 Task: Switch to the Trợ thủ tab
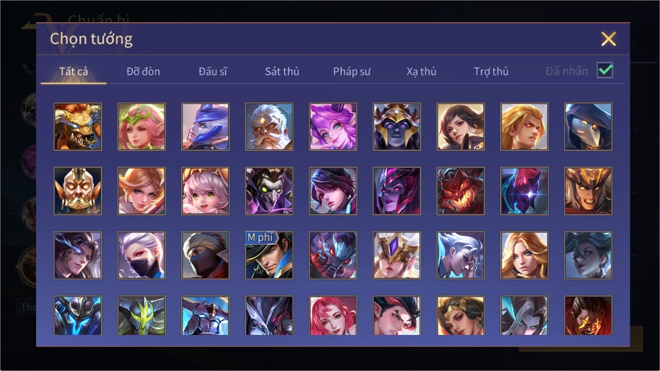(x=491, y=72)
